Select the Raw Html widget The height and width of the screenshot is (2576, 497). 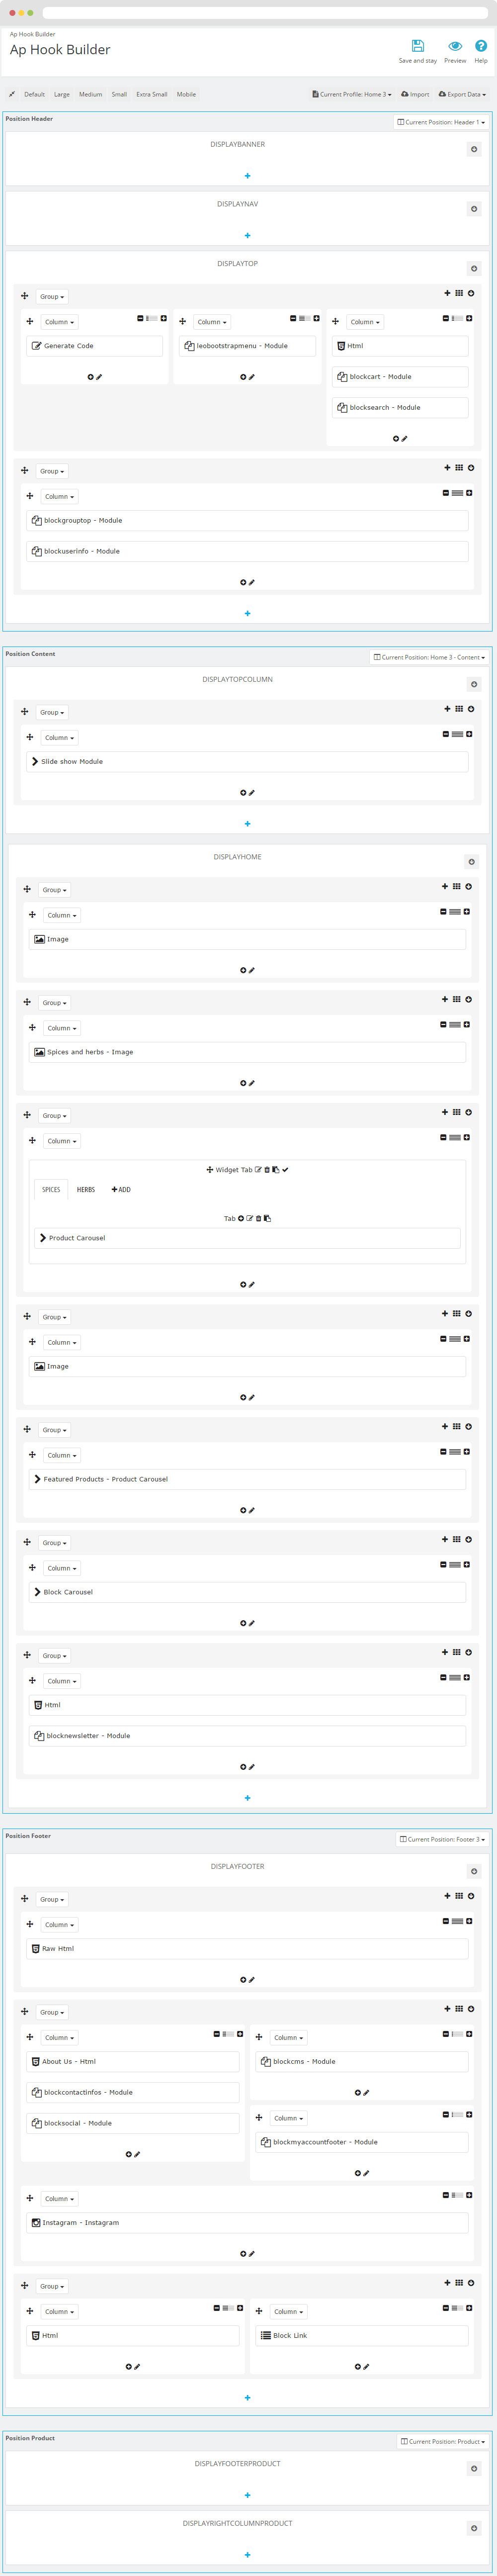point(247,1949)
